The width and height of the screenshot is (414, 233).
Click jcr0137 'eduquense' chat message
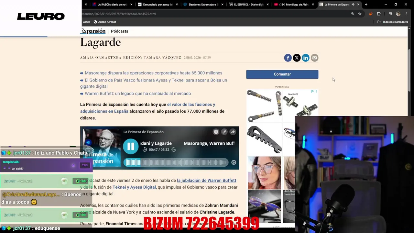click(47, 228)
